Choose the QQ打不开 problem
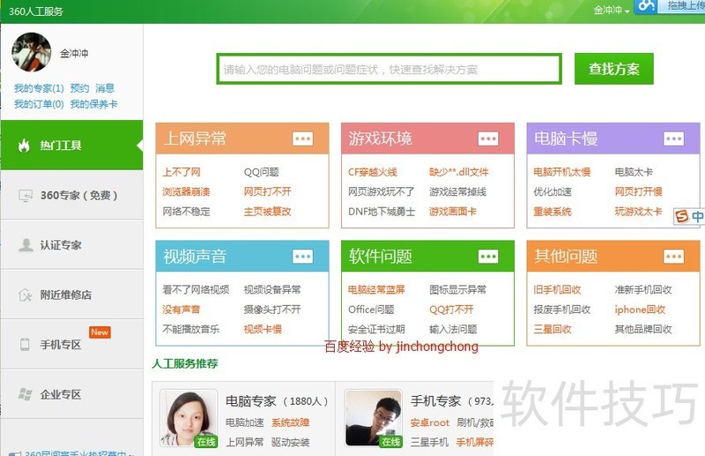This screenshot has width=705, height=456. [451, 310]
